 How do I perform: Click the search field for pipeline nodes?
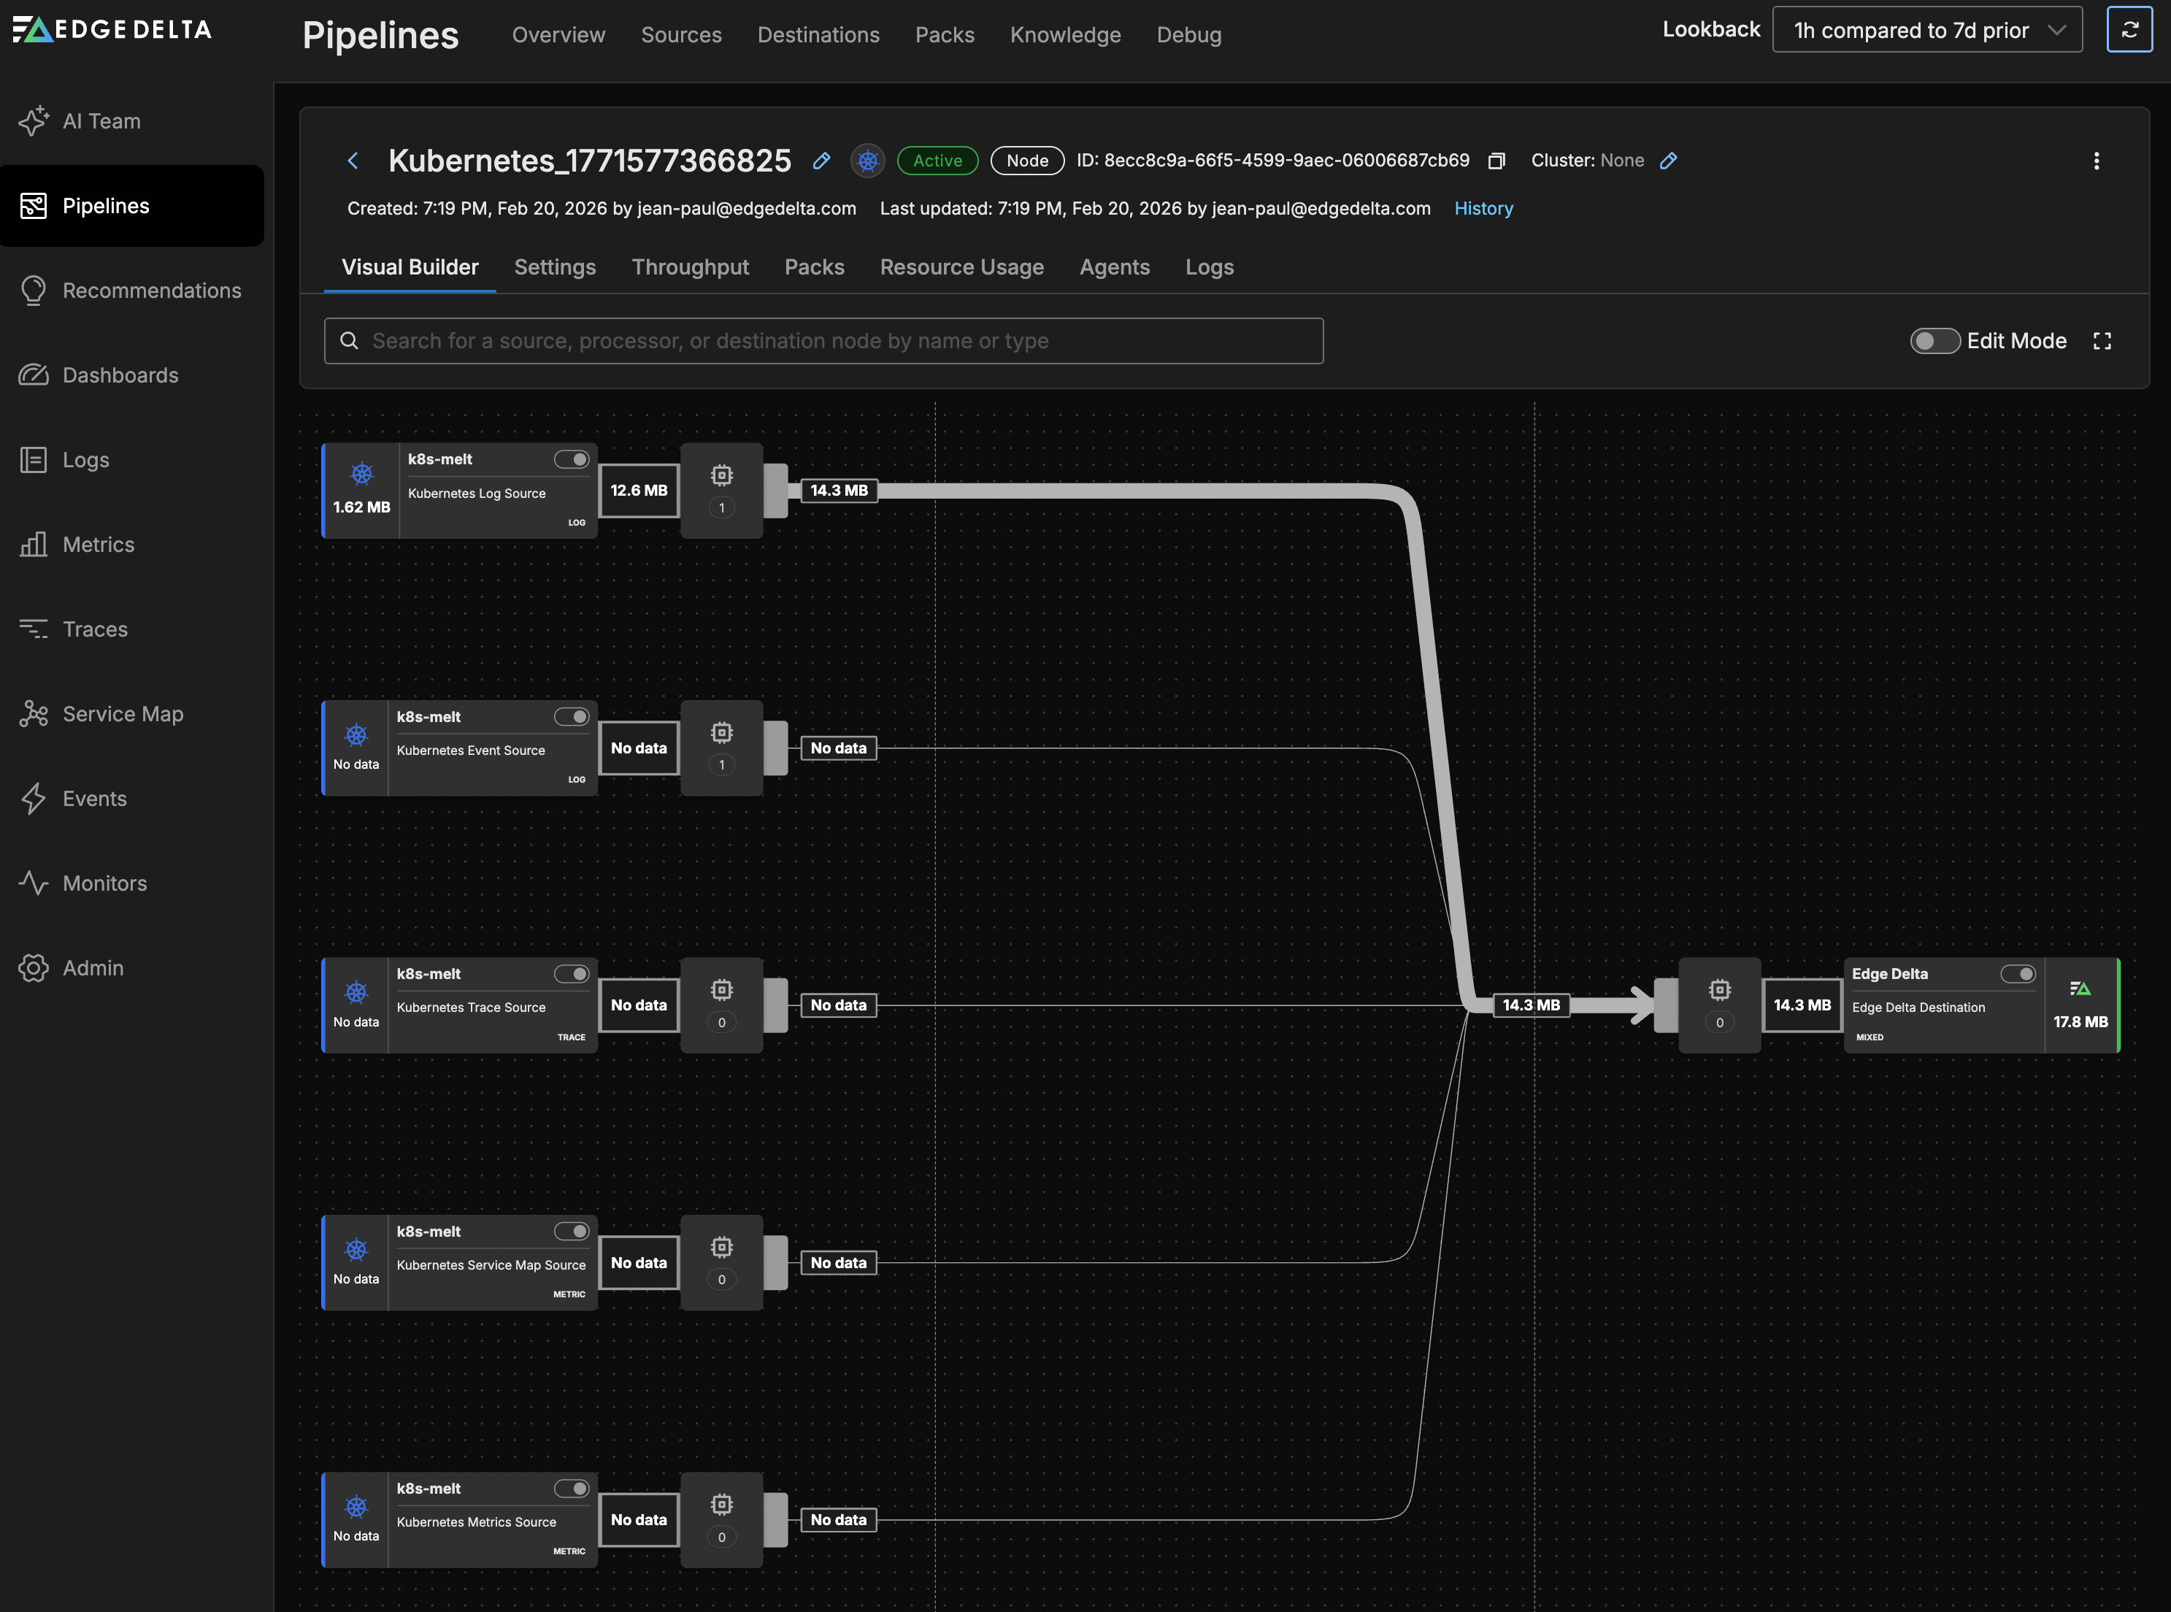pyautogui.click(x=823, y=340)
